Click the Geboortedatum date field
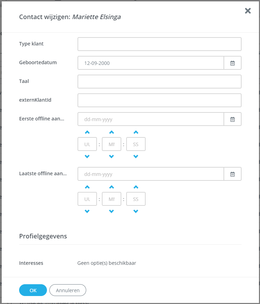This screenshot has height=304, width=260. pyautogui.click(x=151, y=63)
